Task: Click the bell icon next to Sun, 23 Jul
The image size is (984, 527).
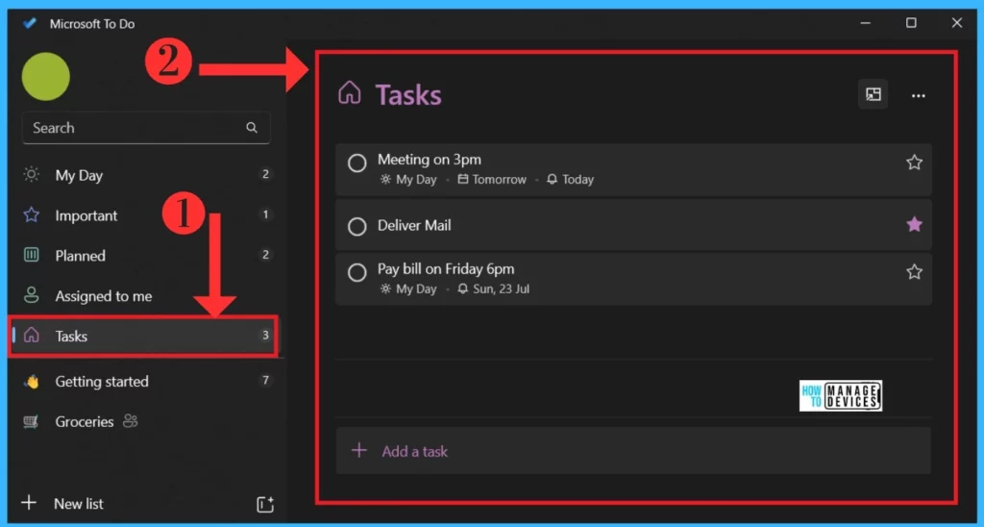Action: (x=462, y=289)
